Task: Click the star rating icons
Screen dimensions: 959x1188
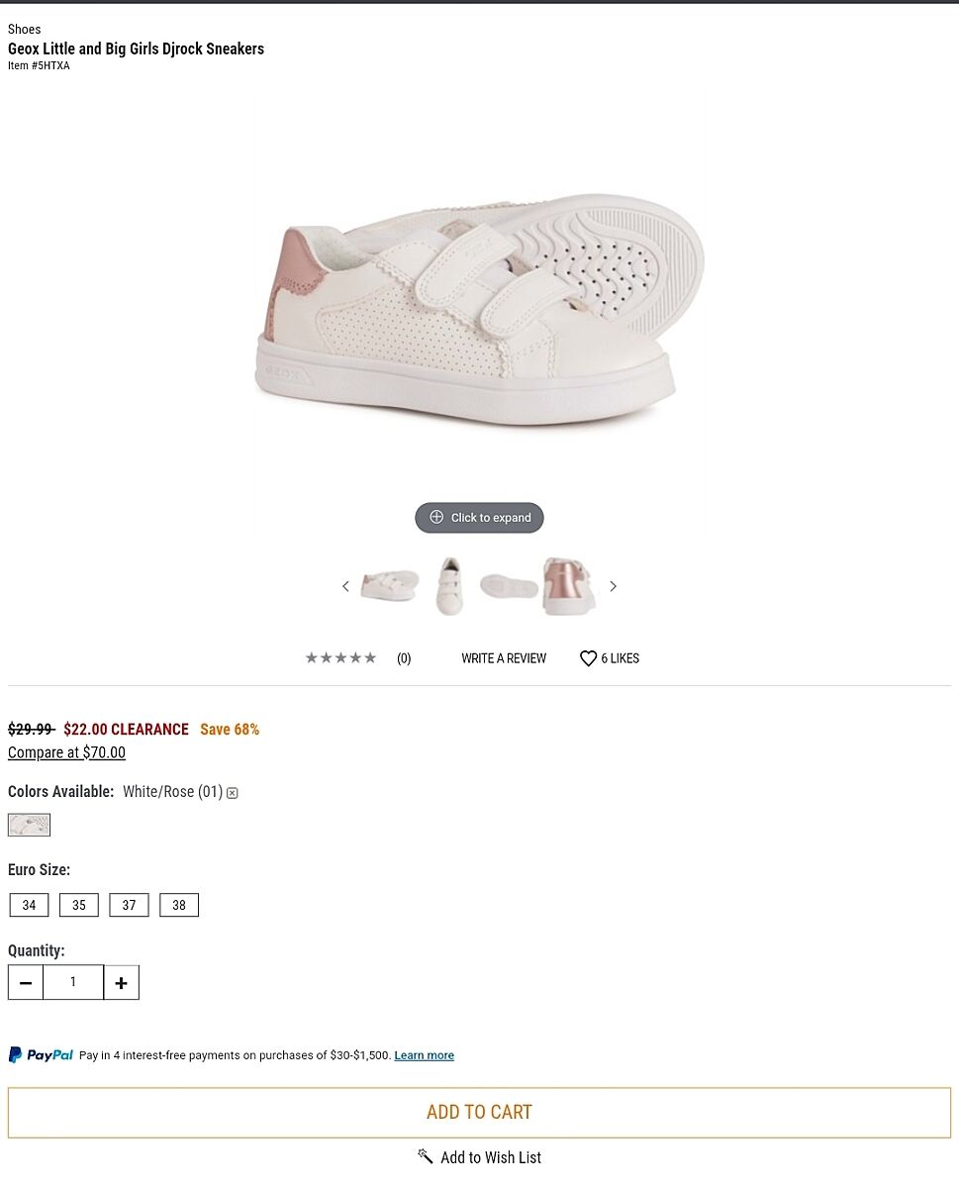Action: click(340, 658)
